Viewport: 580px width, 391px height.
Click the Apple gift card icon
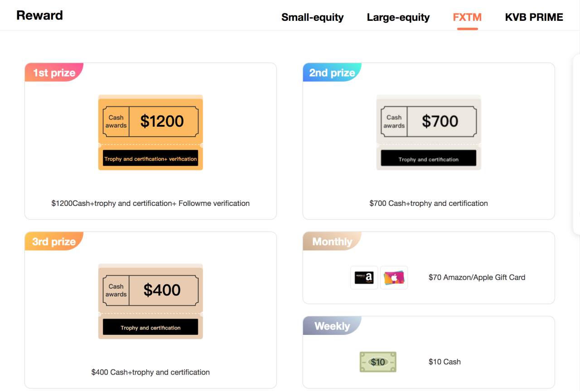pos(394,277)
